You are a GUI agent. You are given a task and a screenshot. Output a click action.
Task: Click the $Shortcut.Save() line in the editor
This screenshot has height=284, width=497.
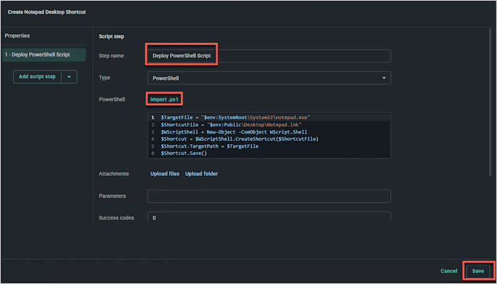[x=184, y=153]
